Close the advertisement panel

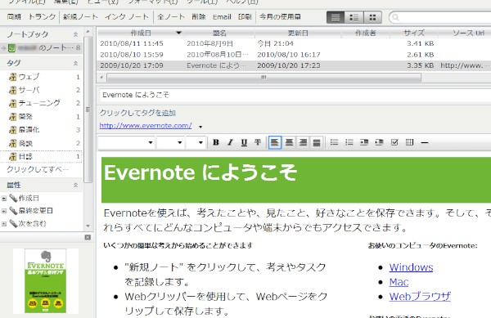(x=88, y=237)
